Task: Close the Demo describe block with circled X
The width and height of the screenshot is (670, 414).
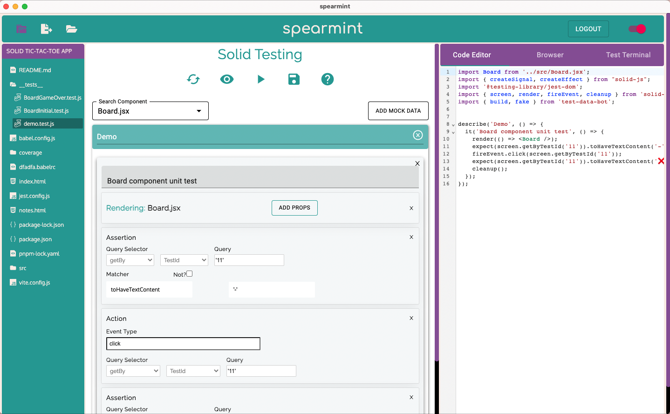Action: point(418,135)
